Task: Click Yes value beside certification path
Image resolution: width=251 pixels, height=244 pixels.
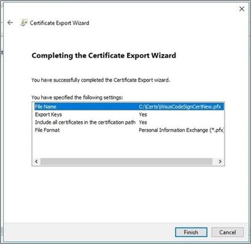Action: point(143,122)
